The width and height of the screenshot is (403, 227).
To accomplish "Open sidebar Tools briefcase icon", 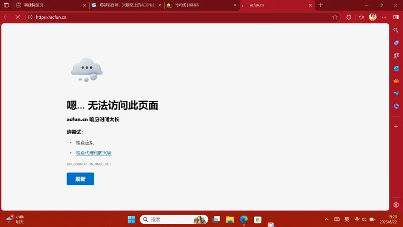I will [396, 81].
